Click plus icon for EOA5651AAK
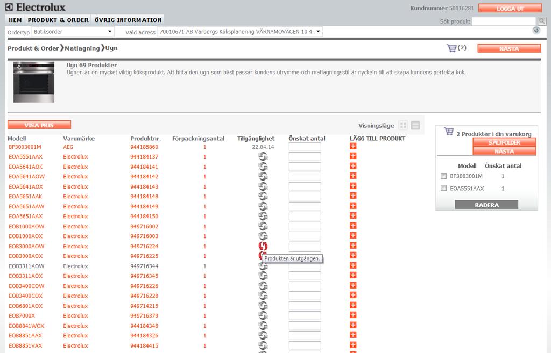551x353 pixels. click(353, 196)
